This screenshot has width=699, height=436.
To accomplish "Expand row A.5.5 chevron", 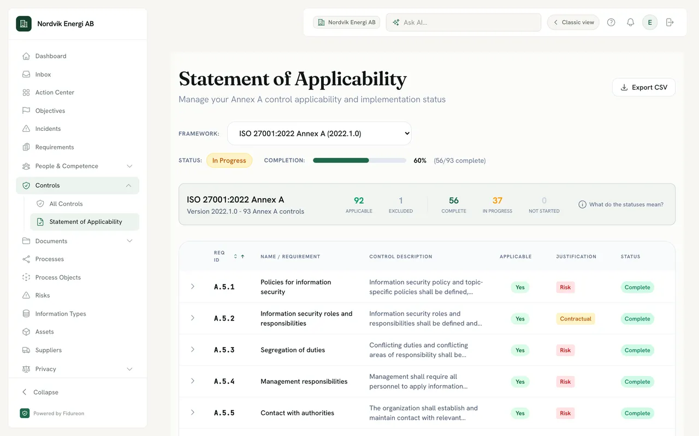I will tap(192, 413).
